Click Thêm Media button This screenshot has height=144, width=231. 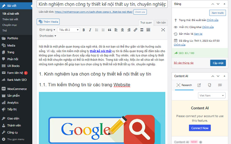tap(48, 22)
